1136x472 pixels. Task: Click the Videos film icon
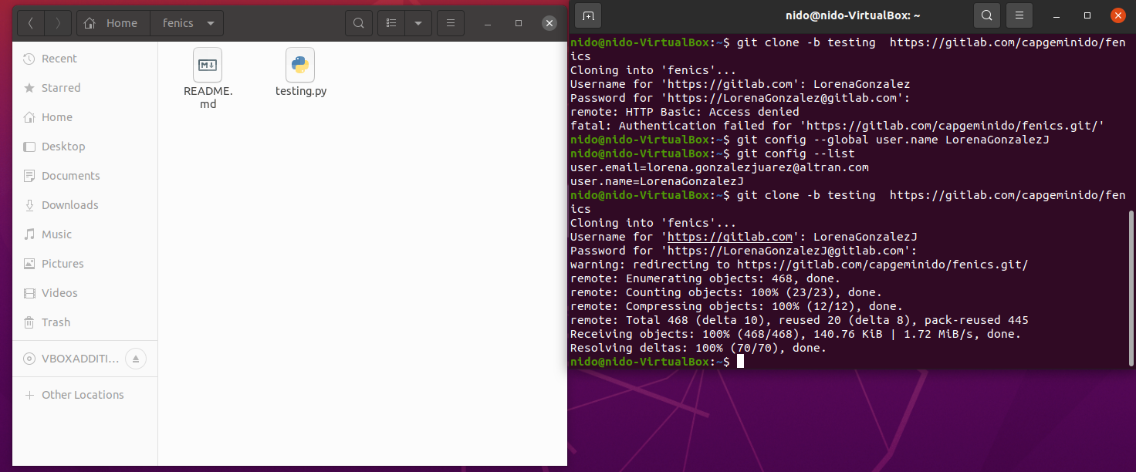[29, 293]
